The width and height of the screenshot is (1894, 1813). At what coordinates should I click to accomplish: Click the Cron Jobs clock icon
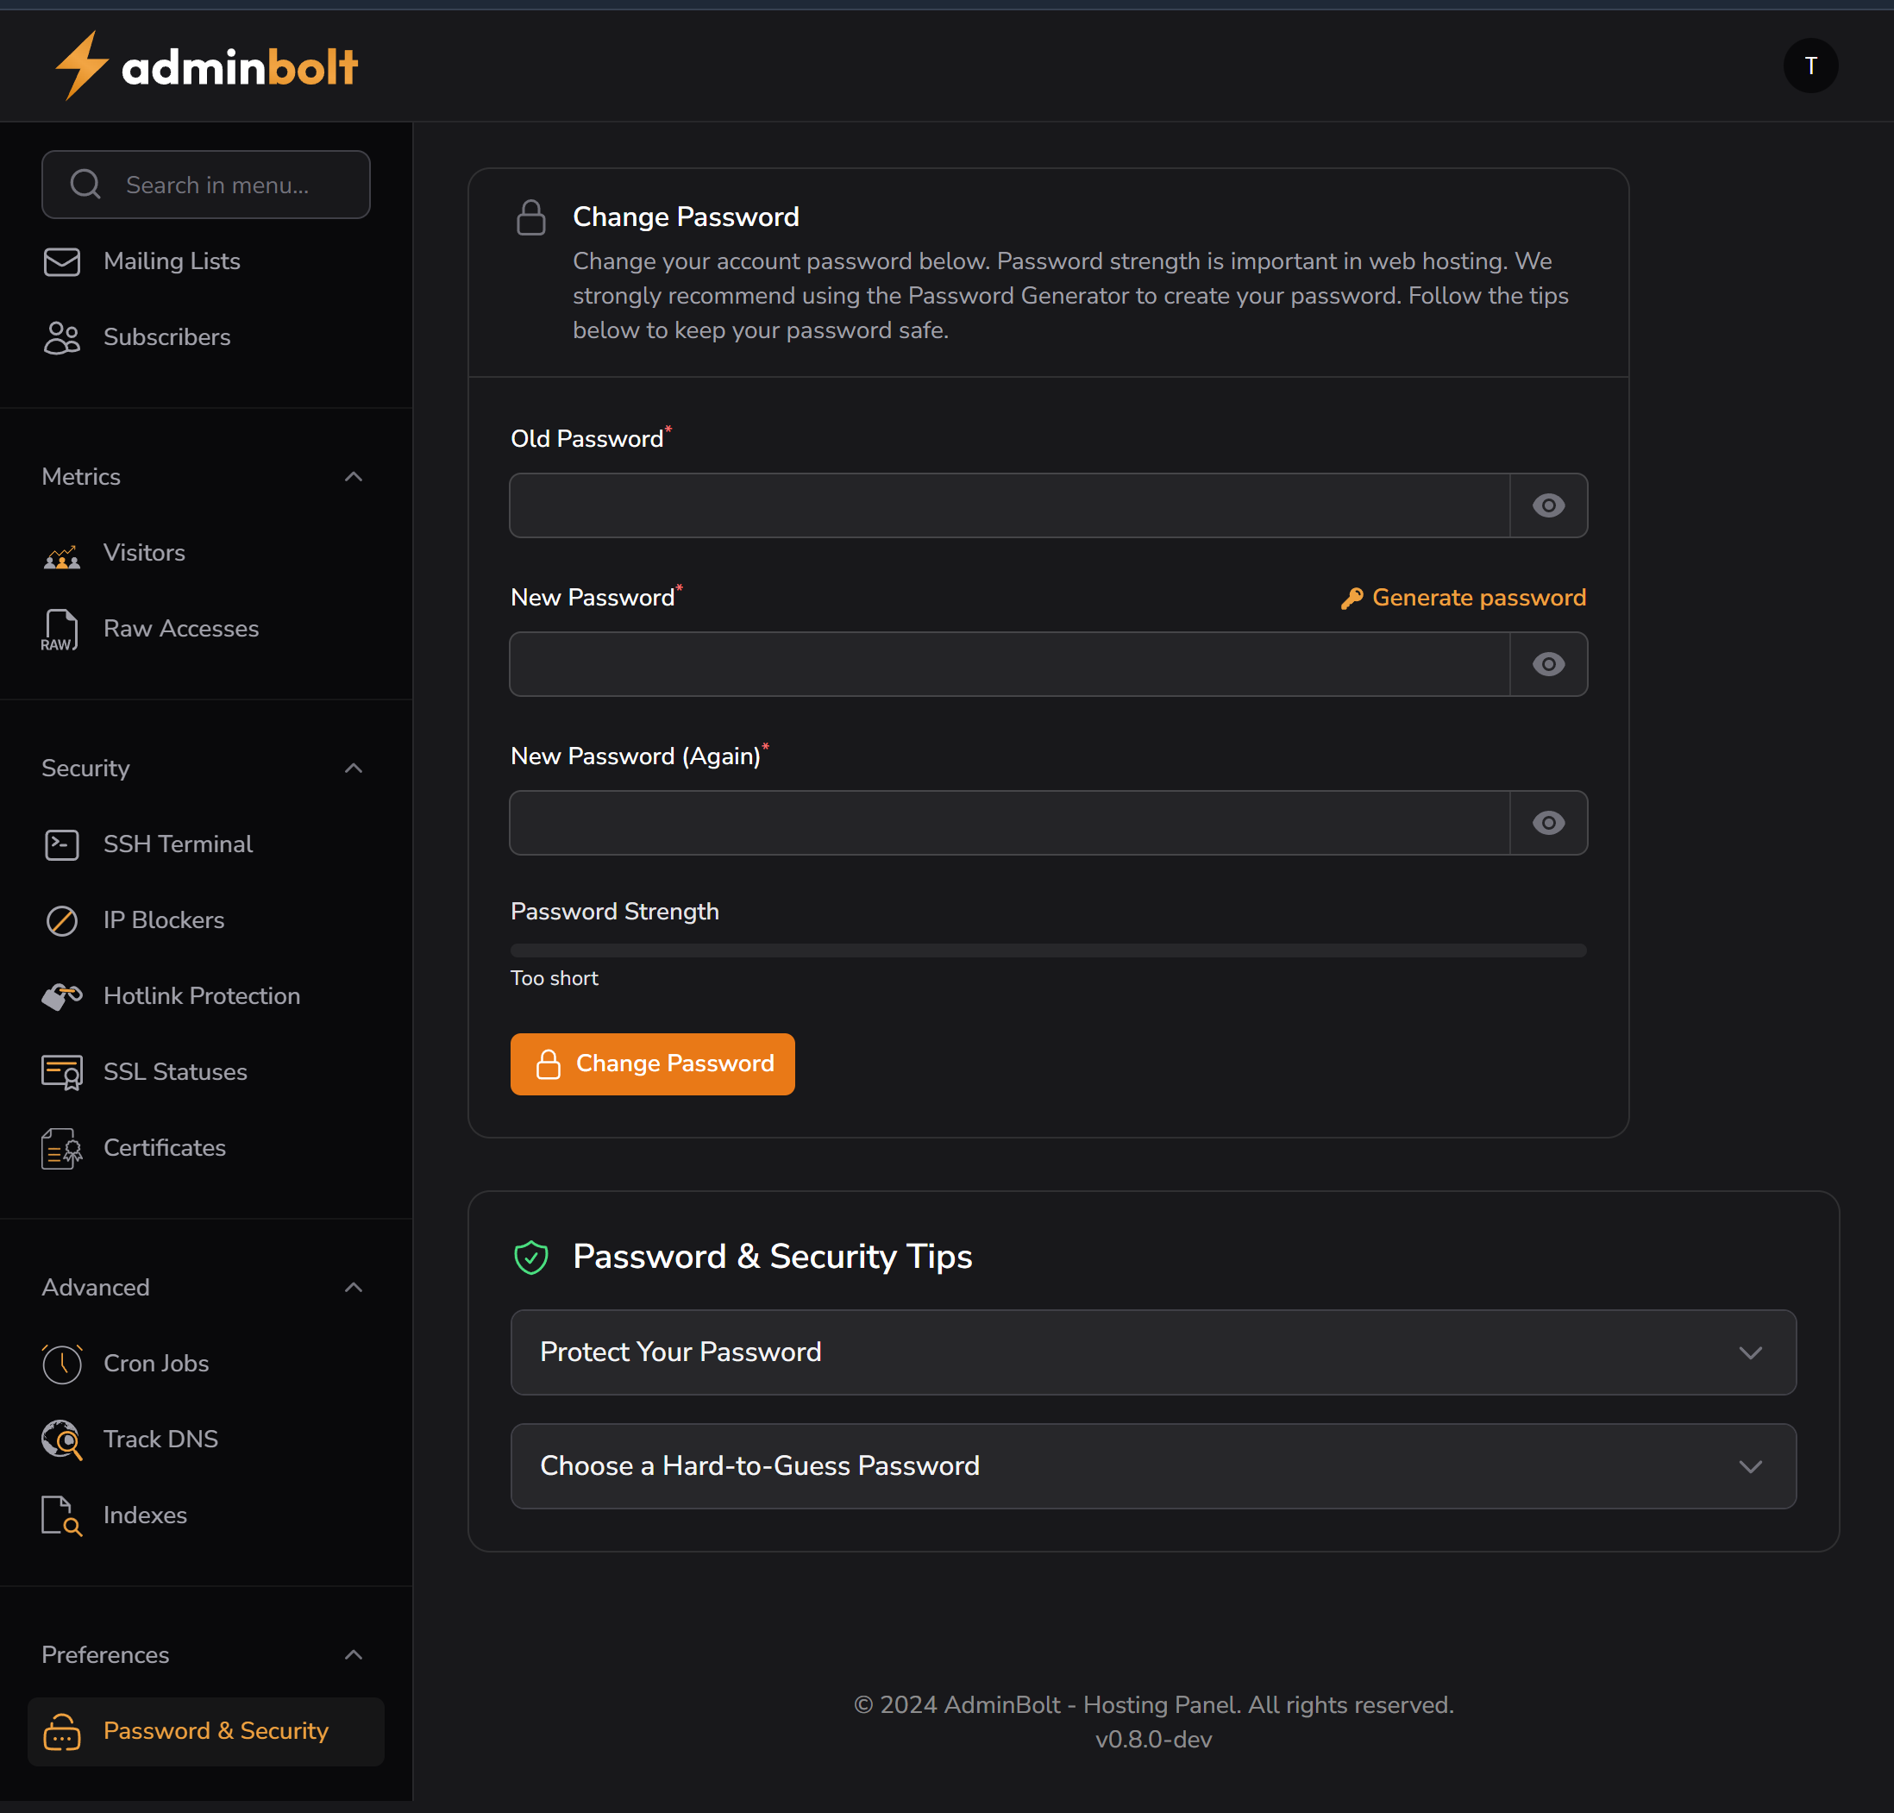(62, 1364)
